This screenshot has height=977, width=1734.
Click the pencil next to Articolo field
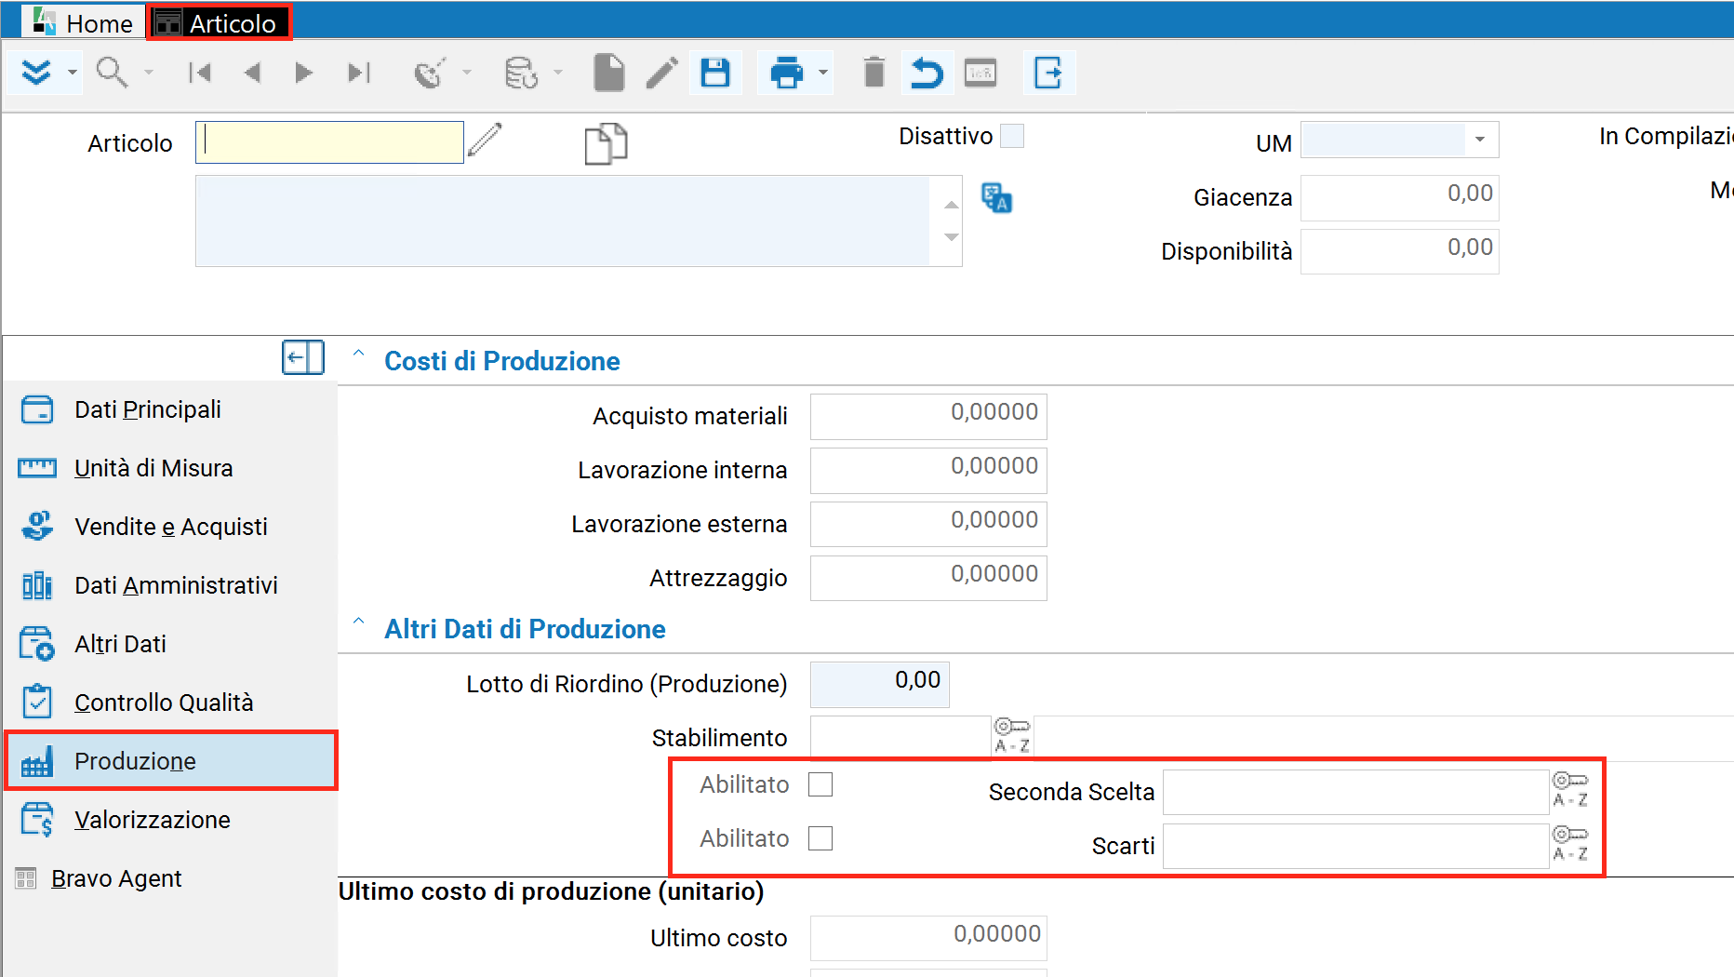pyautogui.click(x=485, y=141)
